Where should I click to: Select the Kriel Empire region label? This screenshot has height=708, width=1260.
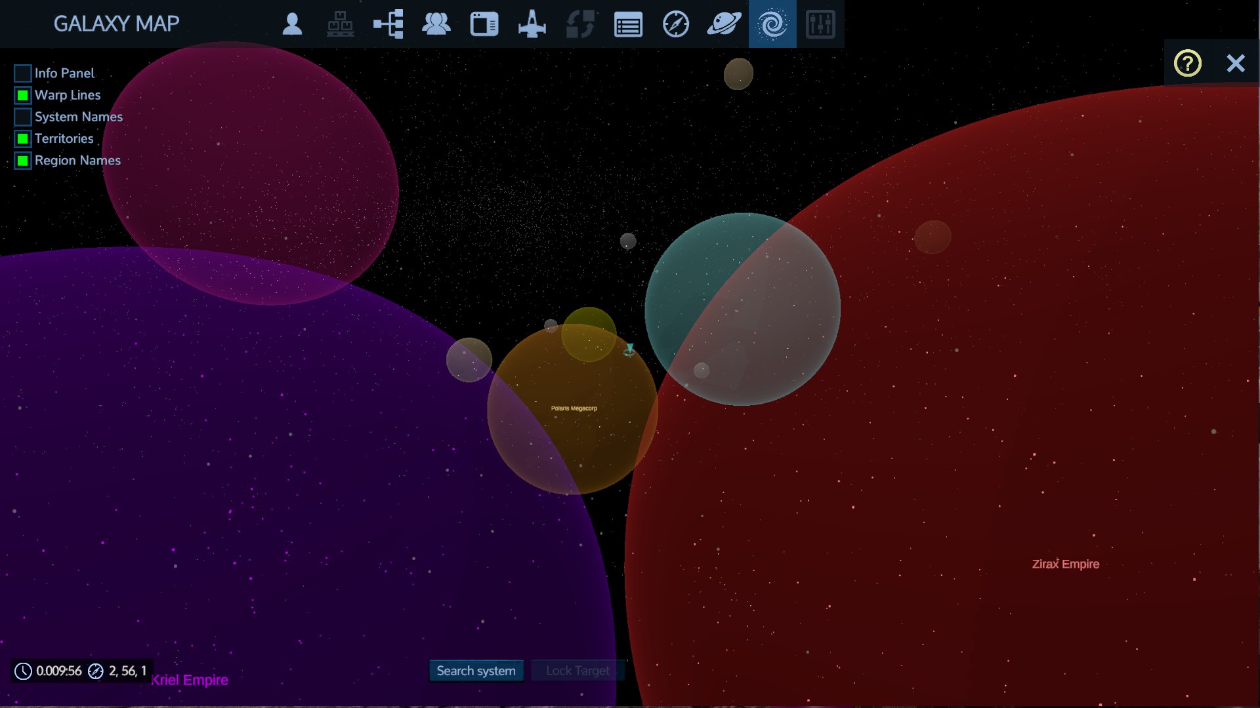pos(190,680)
